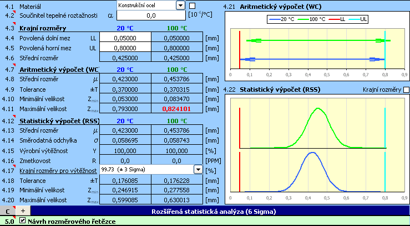Click the 100 °C legend entry in WC chart
Viewport: 410px width, 226px height.
tap(311, 19)
